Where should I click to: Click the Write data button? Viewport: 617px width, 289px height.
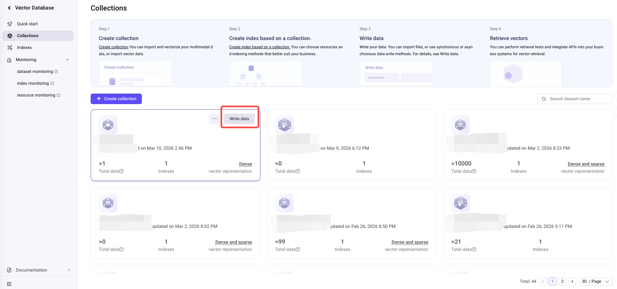(x=239, y=119)
